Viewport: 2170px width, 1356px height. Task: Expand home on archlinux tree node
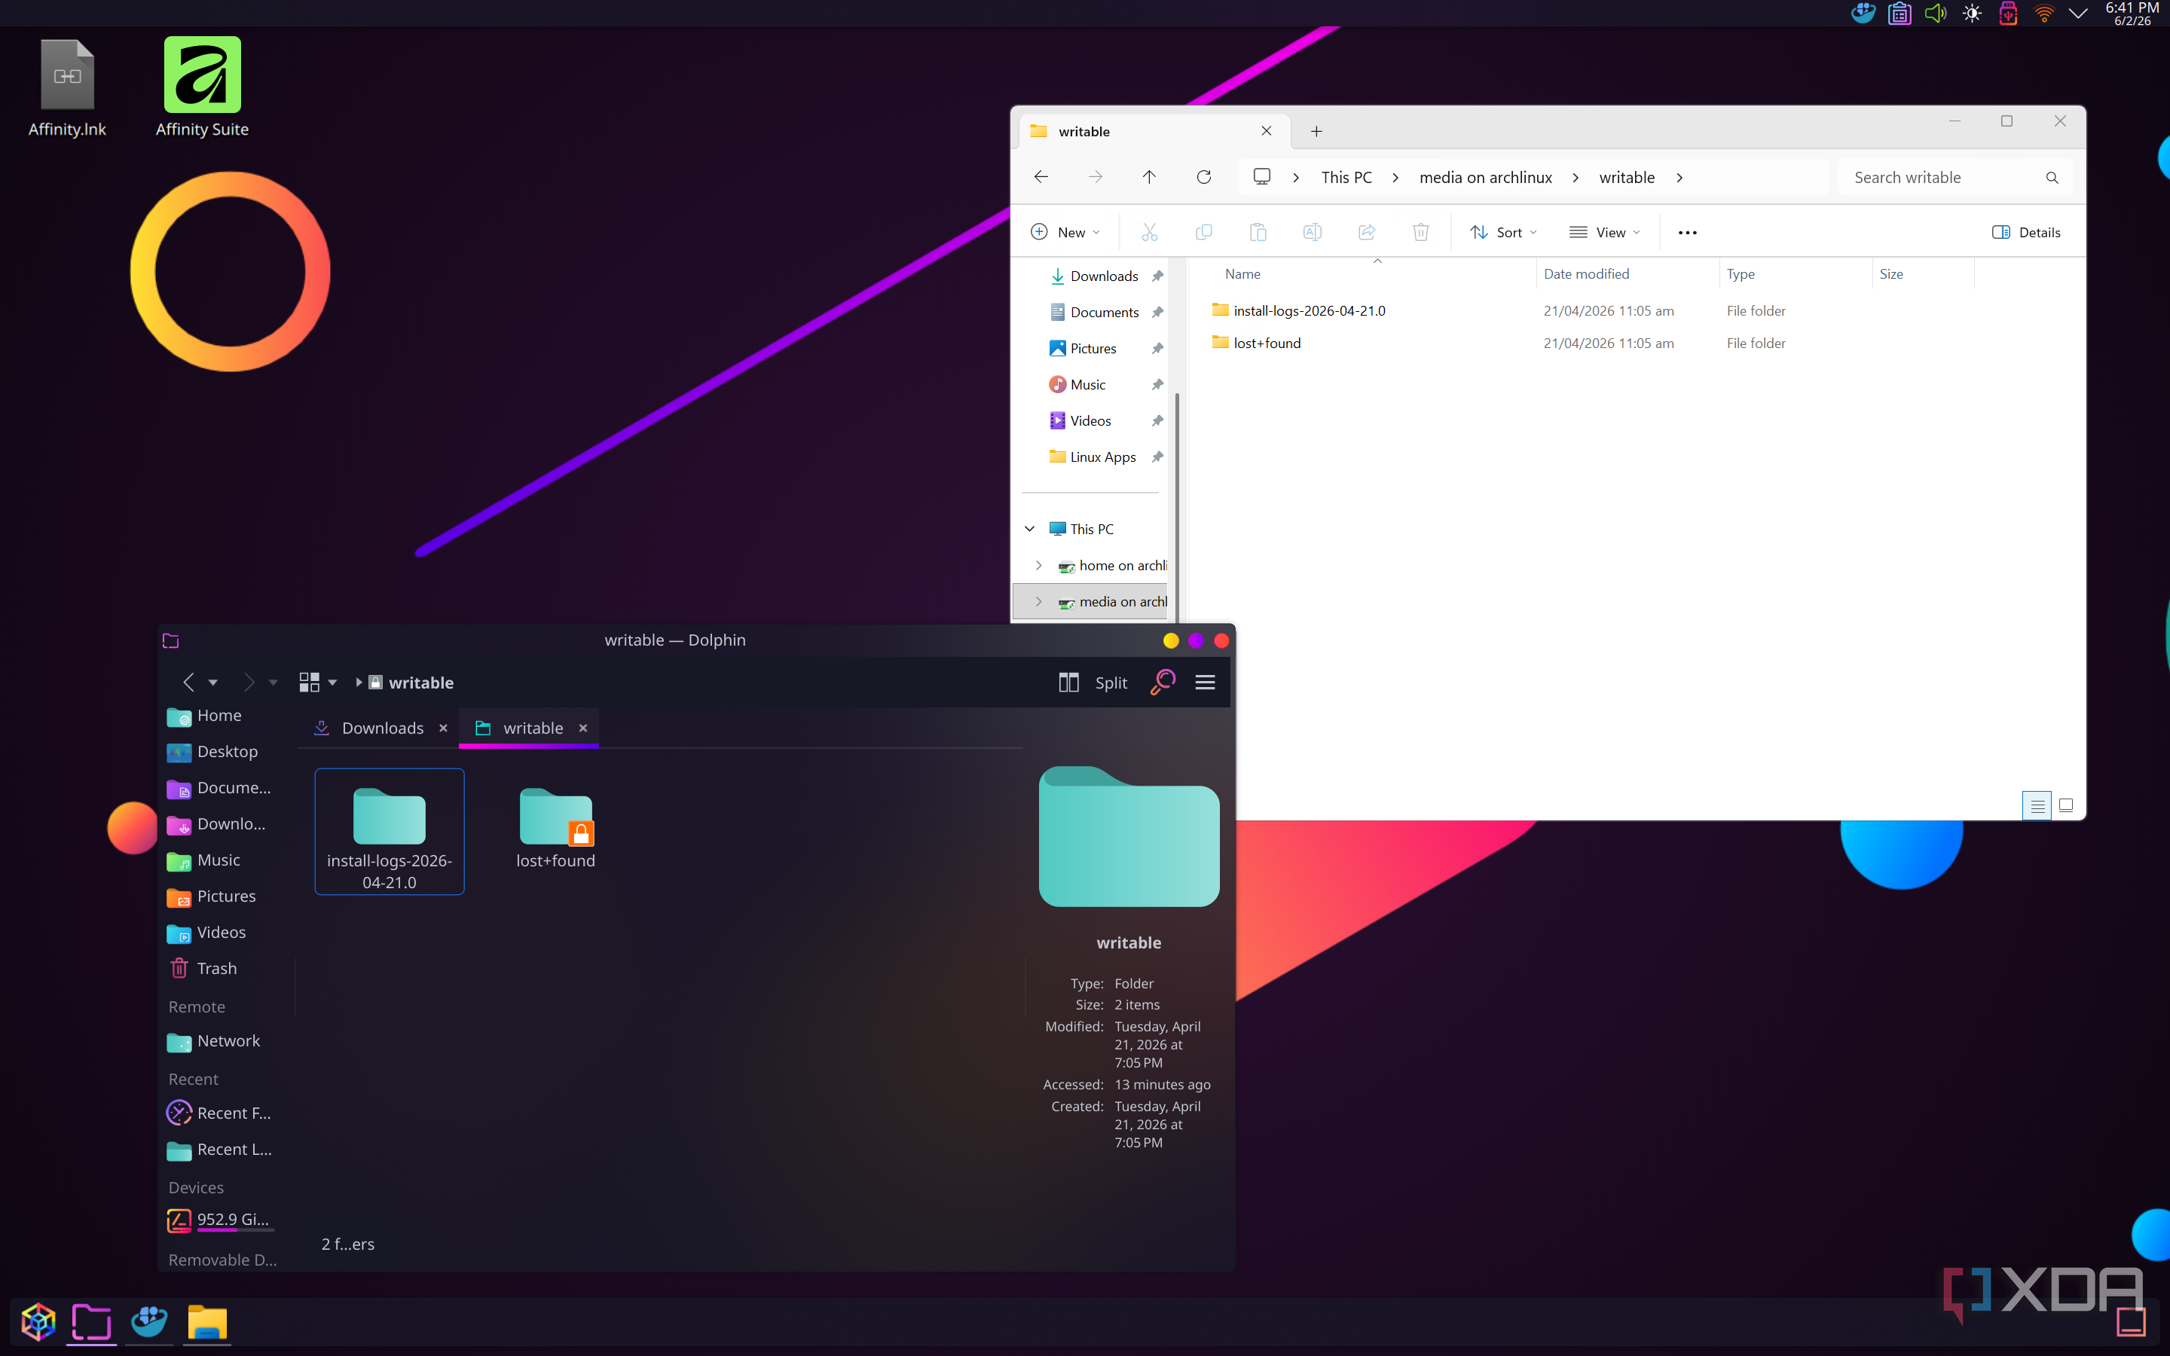coord(1038,565)
